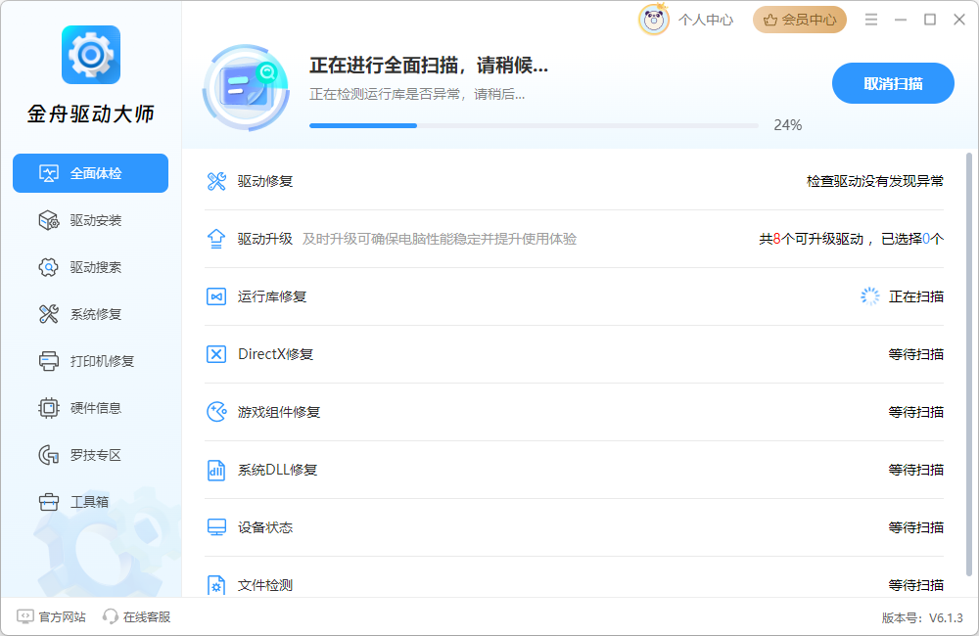Click the 设备状态 row label
This screenshot has height=636, width=979.
[264, 527]
